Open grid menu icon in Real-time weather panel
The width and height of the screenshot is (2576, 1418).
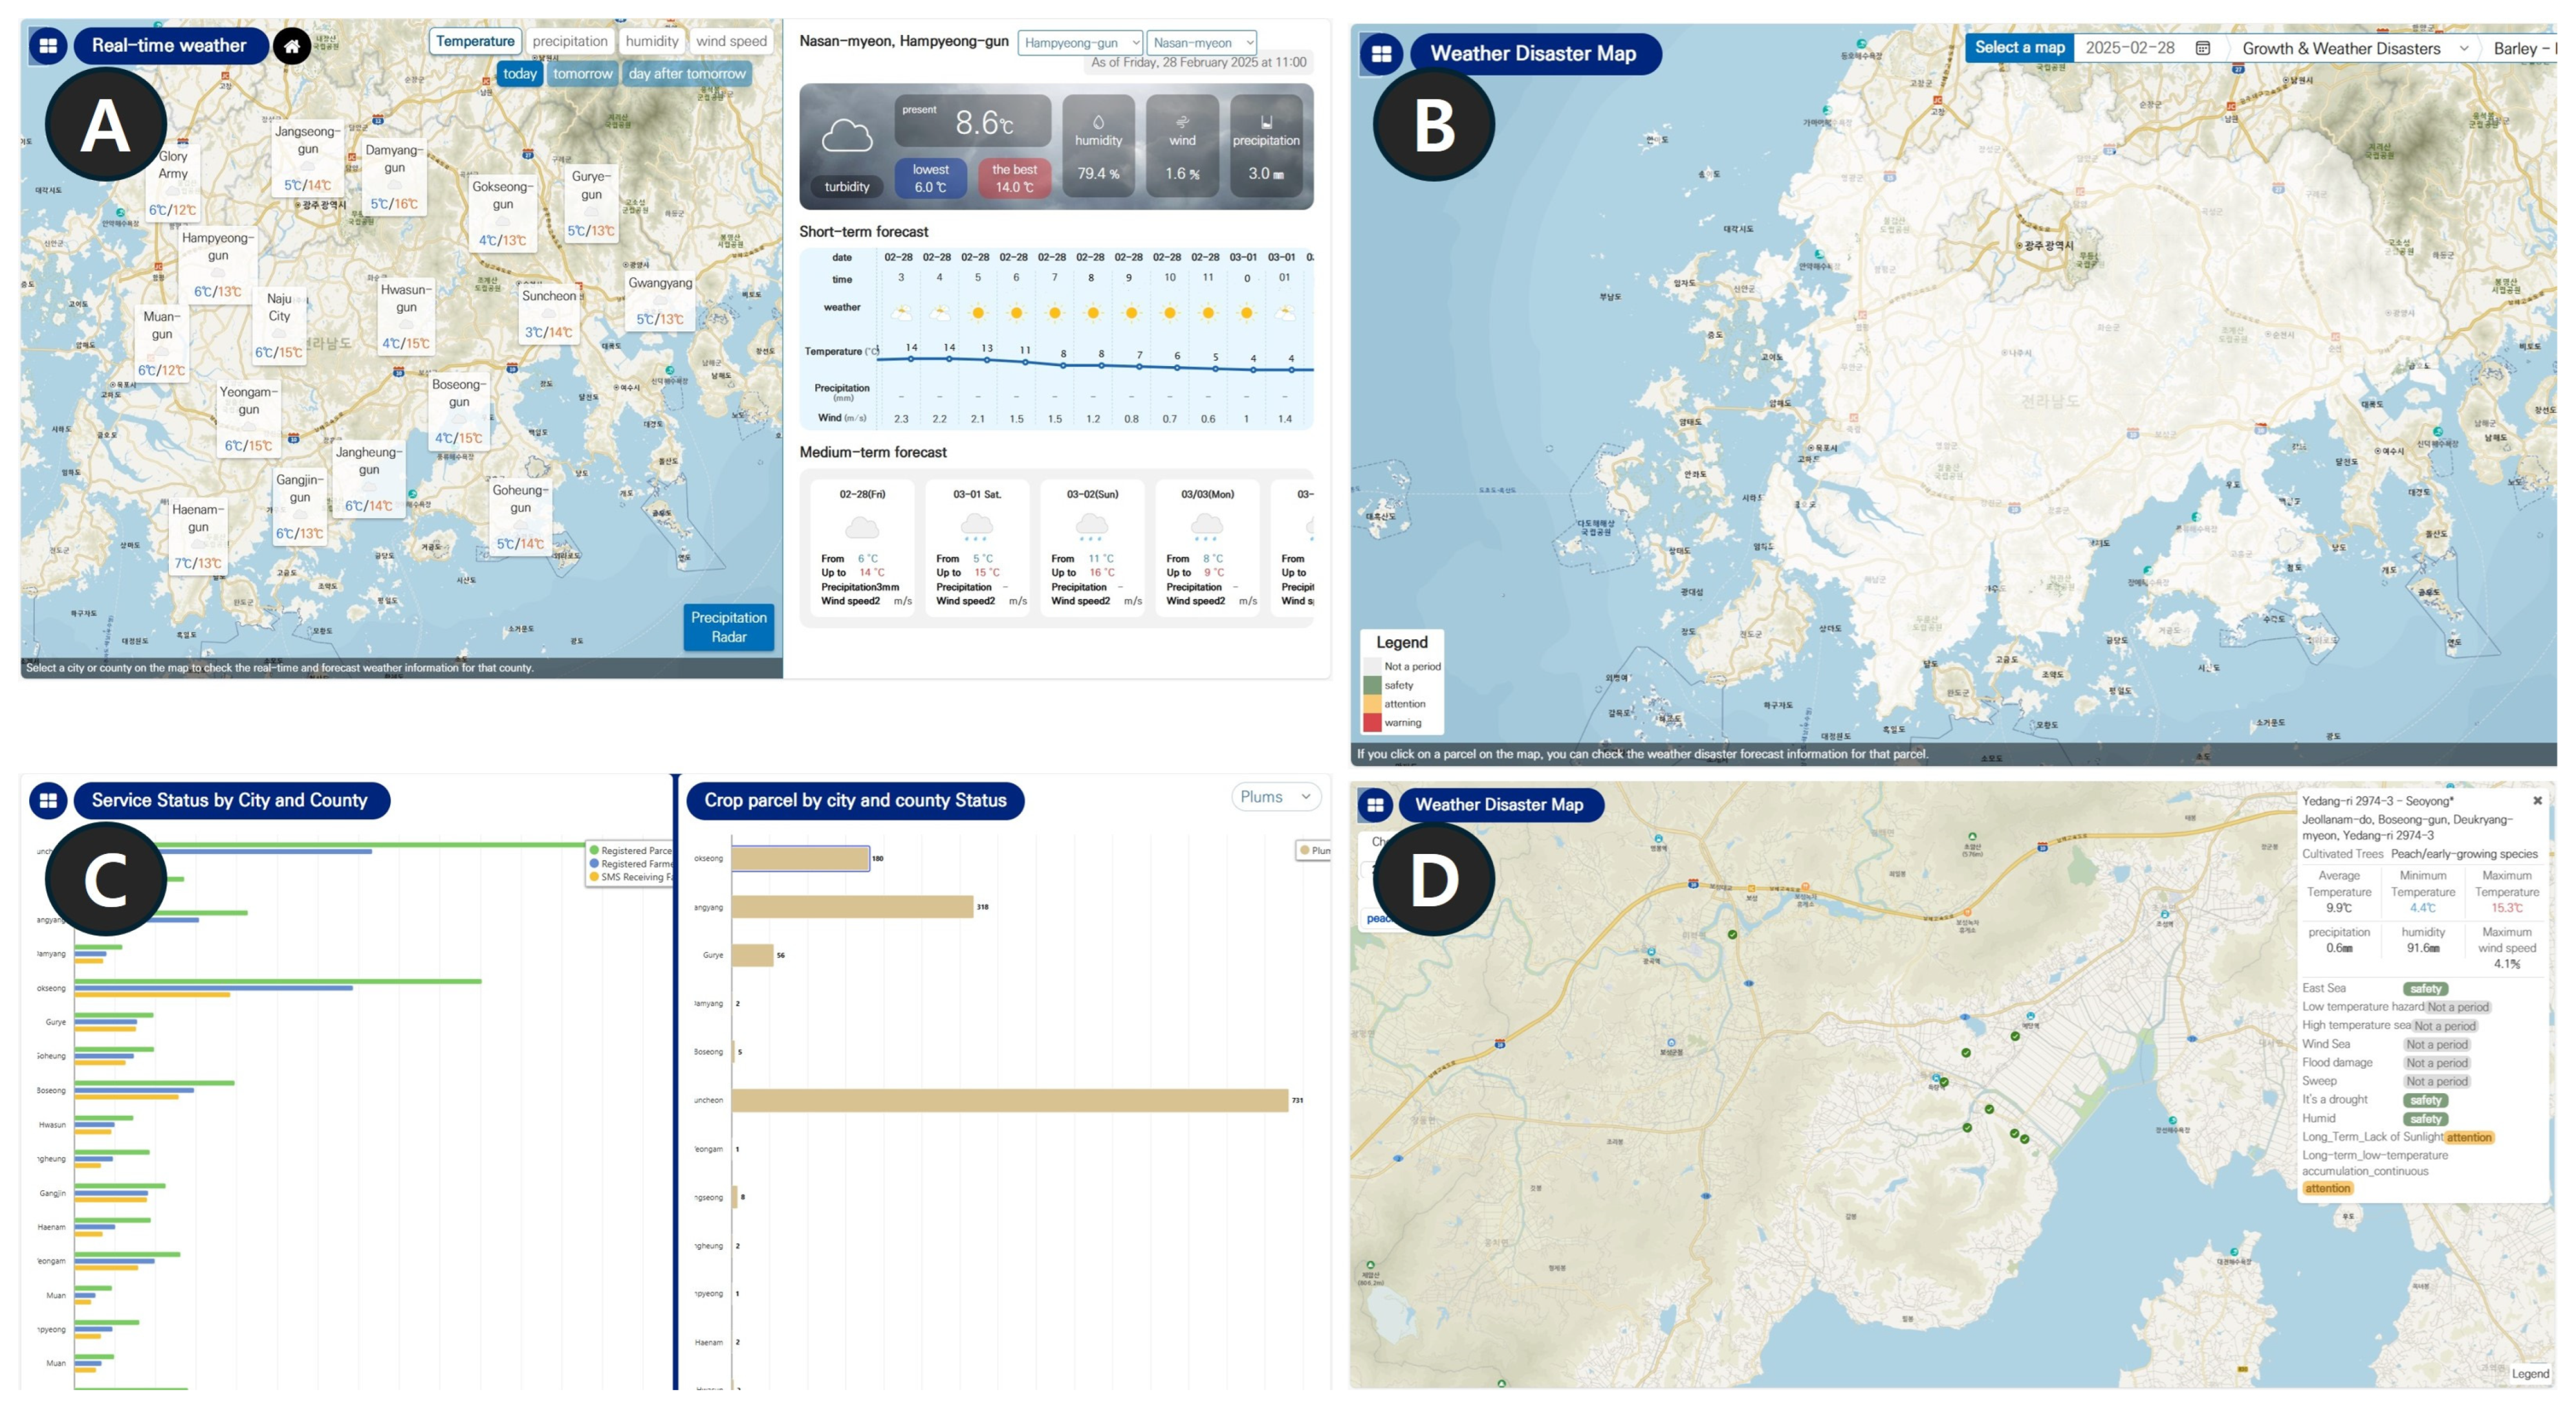pyautogui.click(x=48, y=46)
